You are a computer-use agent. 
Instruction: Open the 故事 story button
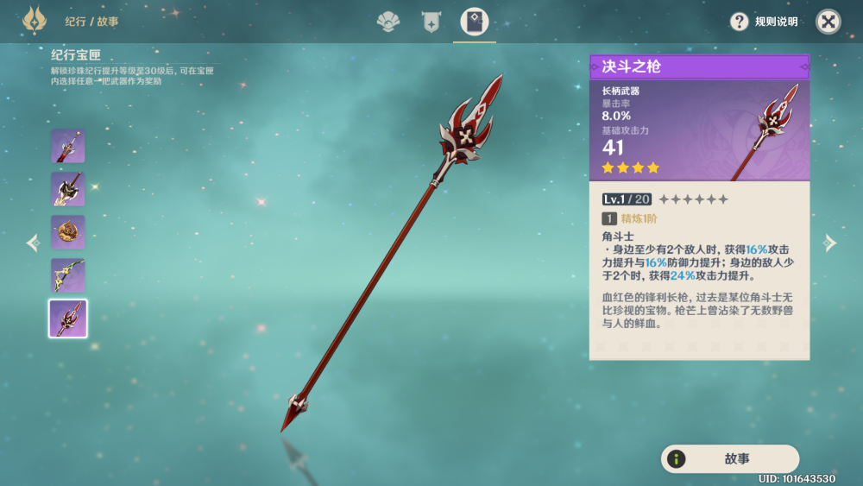tap(730, 458)
